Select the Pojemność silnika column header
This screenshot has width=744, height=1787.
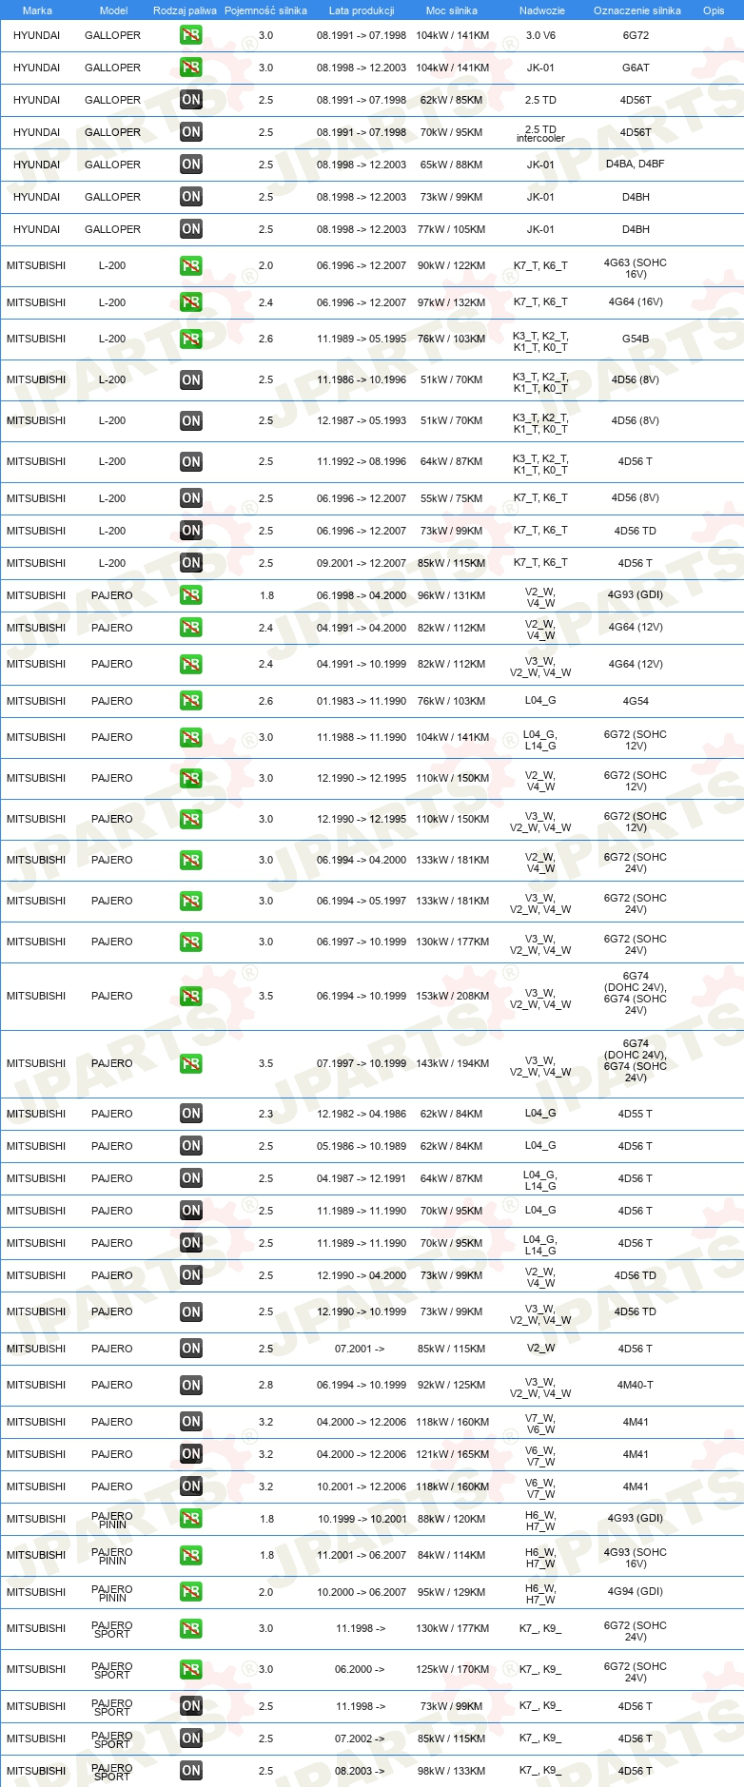point(265,10)
